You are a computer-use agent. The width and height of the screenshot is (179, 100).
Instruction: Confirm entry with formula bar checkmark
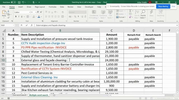27,25
